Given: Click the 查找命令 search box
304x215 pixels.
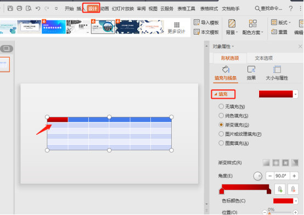Looking at the screenshot, I should (x=268, y=9).
